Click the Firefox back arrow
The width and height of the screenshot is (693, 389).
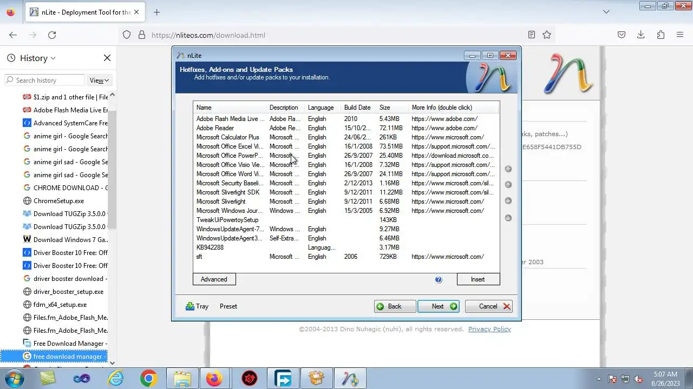coord(13,35)
